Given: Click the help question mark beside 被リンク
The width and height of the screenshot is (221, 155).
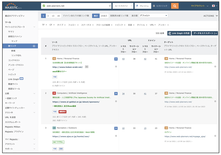Looking at the screenshot, I should (34, 46).
